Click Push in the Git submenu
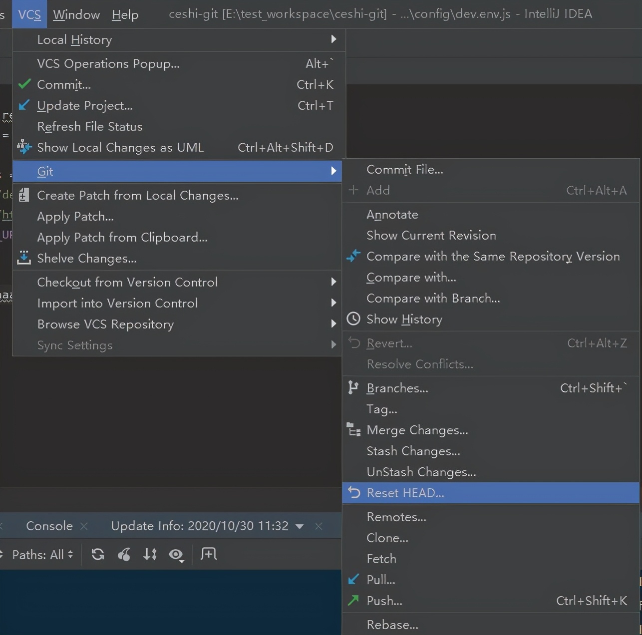The height and width of the screenshot is (635, 642). (384, 601)
